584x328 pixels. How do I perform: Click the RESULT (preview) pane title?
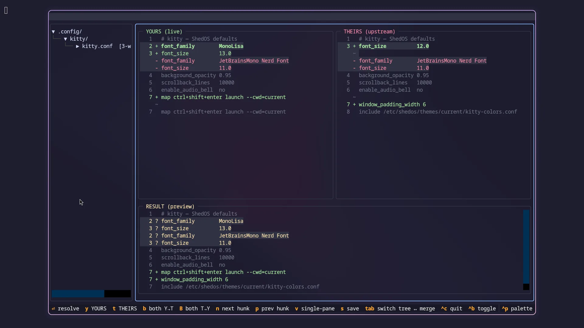pos(170,207)
